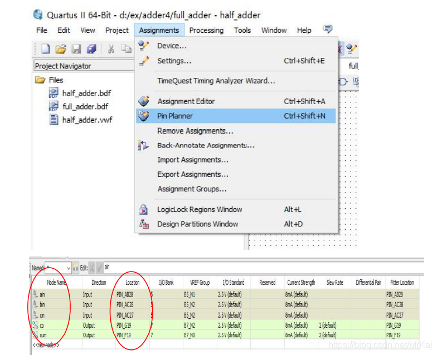Click the Save All toolbar icon

(x=91, y=49)
